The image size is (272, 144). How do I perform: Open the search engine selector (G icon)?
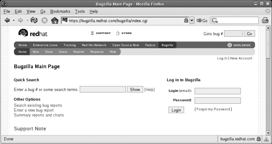click(x=215, y=21)
